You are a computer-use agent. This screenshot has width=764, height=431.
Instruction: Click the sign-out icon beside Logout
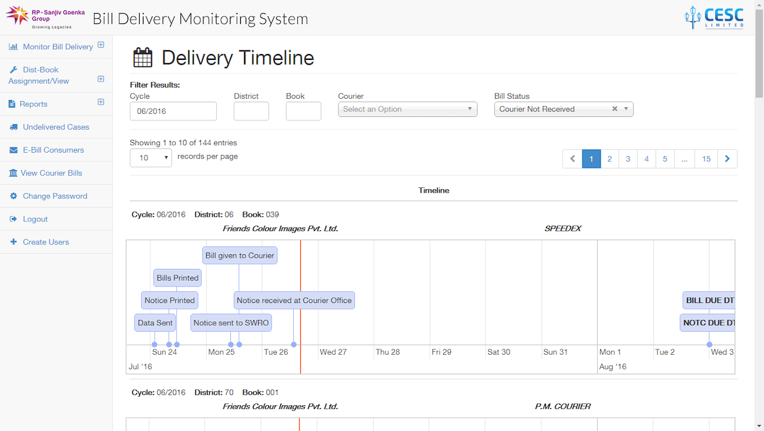[x=14, y=219]
